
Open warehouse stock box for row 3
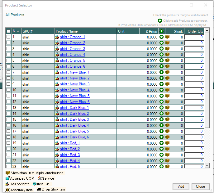(x=168, y=49)
